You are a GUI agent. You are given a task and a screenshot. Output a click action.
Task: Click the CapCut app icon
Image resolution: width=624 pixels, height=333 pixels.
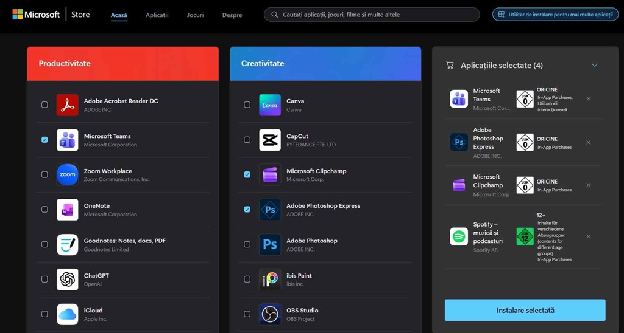[x=270, y=140]
